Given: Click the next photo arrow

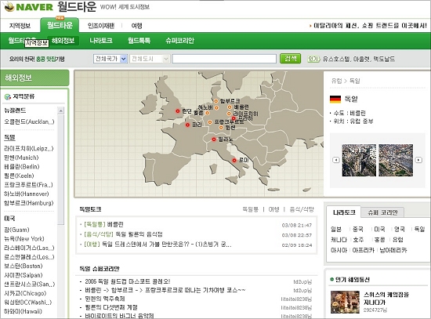Looking at the screenshot, I should coord(418,160).
